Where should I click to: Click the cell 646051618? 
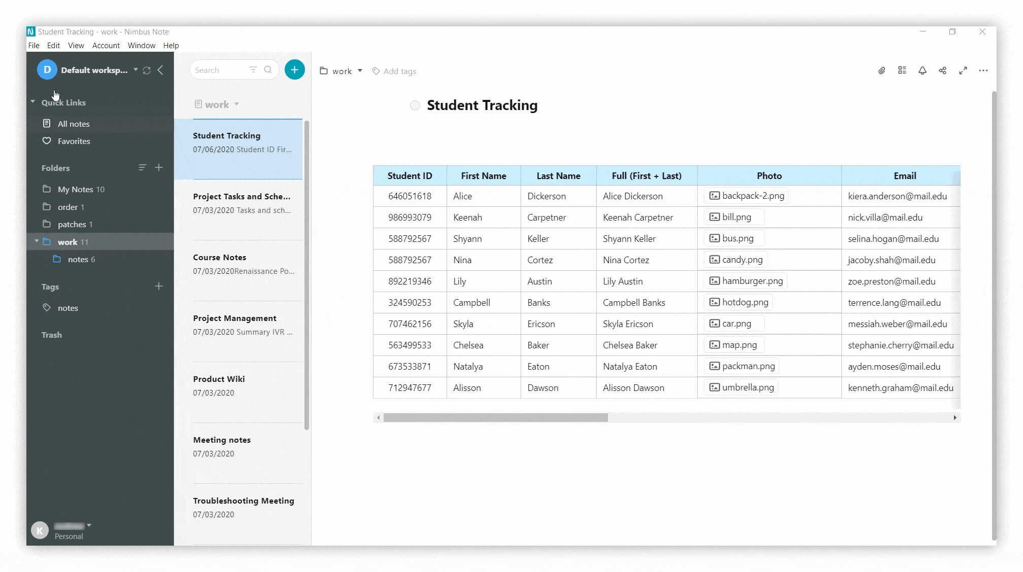410,196
